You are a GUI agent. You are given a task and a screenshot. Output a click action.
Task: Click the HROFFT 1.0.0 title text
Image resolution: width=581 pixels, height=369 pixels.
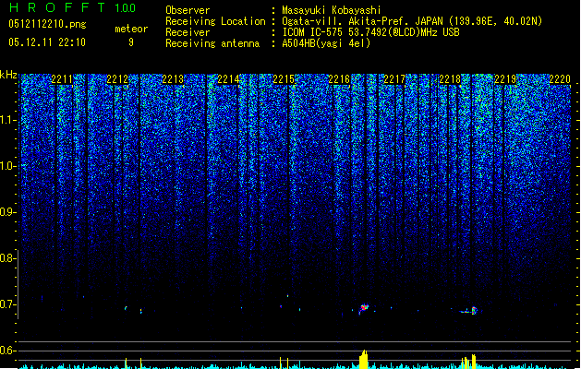pyautogui.click(x=72, y=7)
